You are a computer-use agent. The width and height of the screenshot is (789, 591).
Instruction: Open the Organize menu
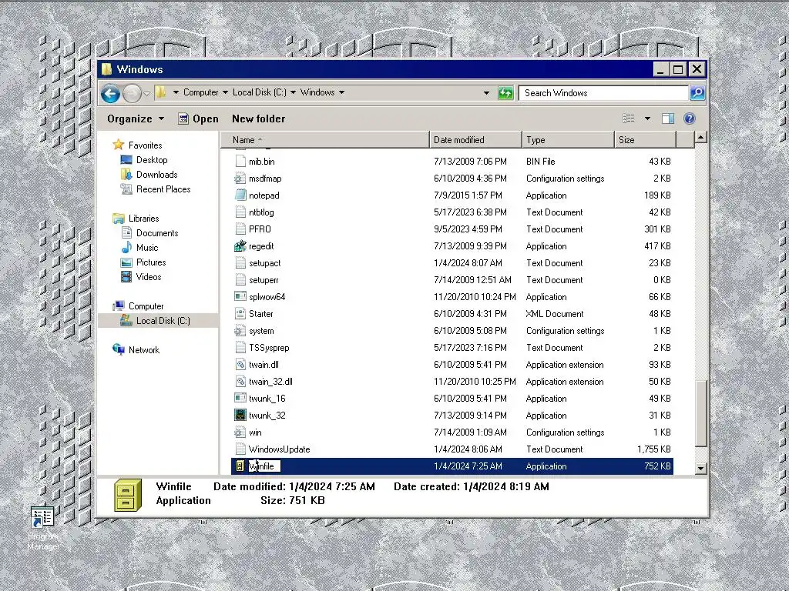tap(136, 119)
